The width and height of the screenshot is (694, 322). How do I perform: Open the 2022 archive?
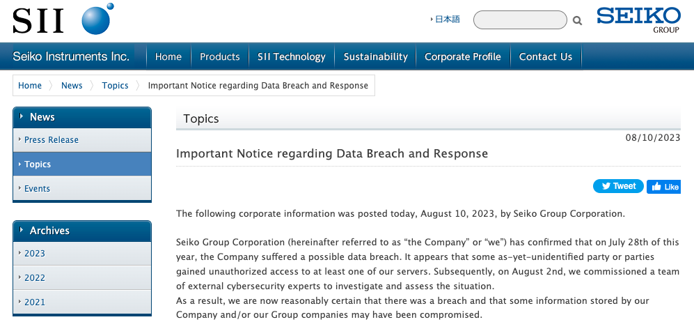click(35, 278)
